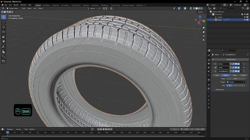Toggle visibility eye of Empty object
Screen dimensions: 250x140
point(245,17)
